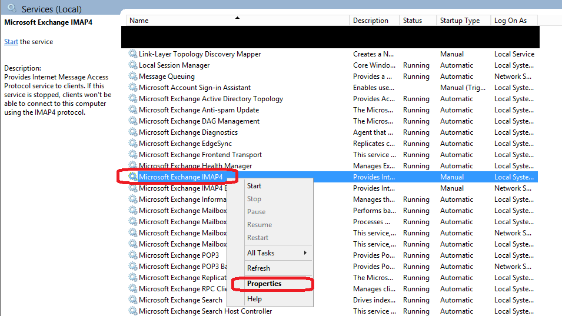Click the Core Windo... description cell
Viewport: 562px width, 316px height.
click(x=374, y=65)
